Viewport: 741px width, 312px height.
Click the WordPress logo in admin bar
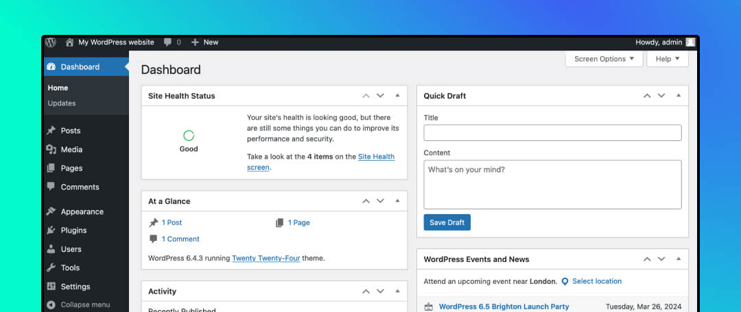click(x=51, y=42)
